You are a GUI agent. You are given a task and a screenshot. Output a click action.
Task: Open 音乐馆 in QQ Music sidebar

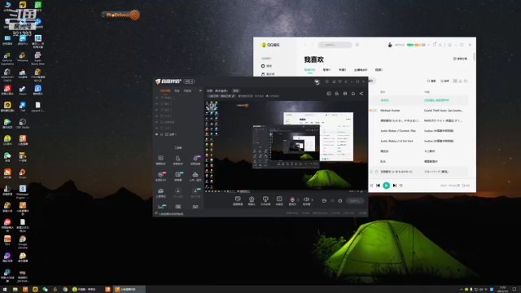click(x=268, y=74)
